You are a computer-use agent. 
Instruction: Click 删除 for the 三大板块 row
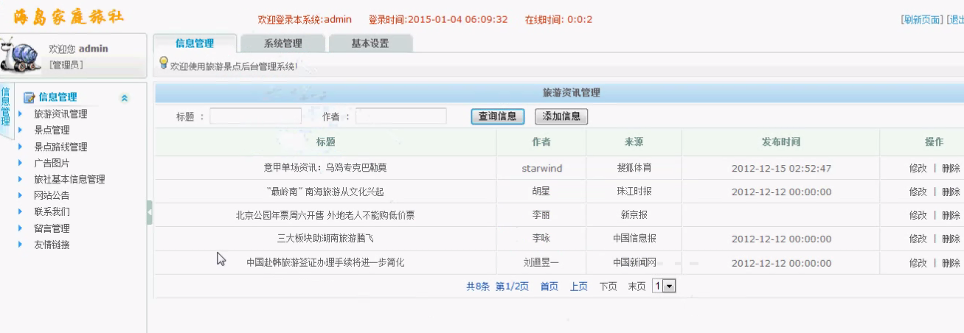tap(951, 239)
